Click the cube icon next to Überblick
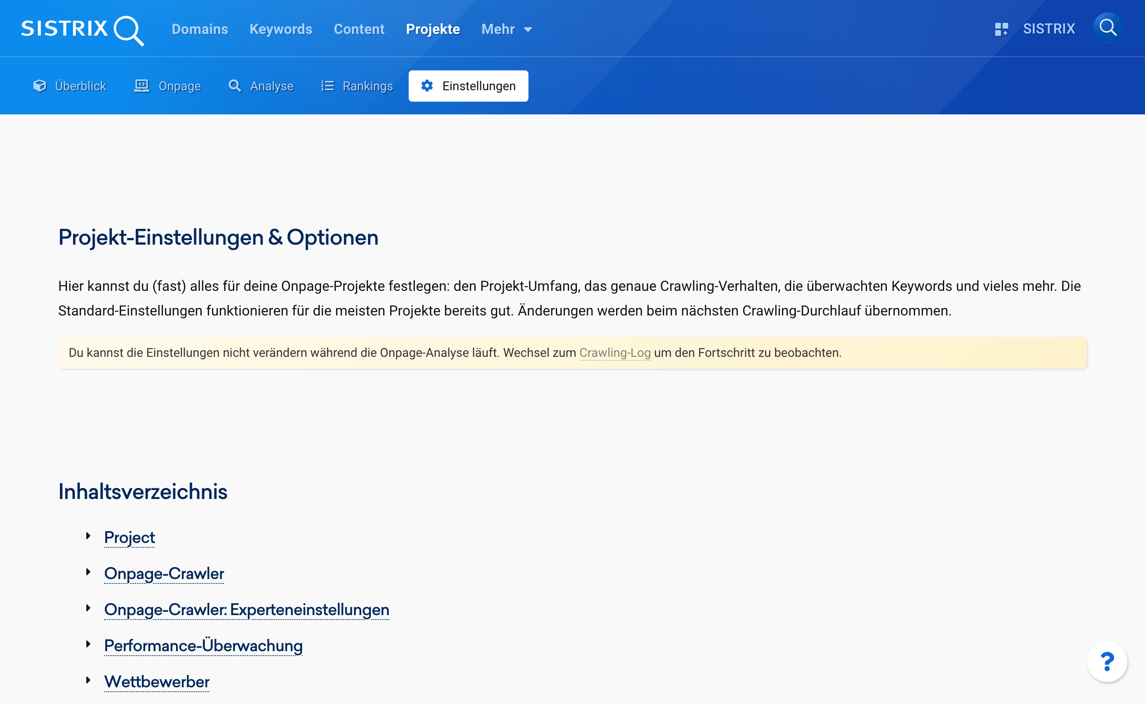The height and width of the screenshot is (704, 1145). 40,86
